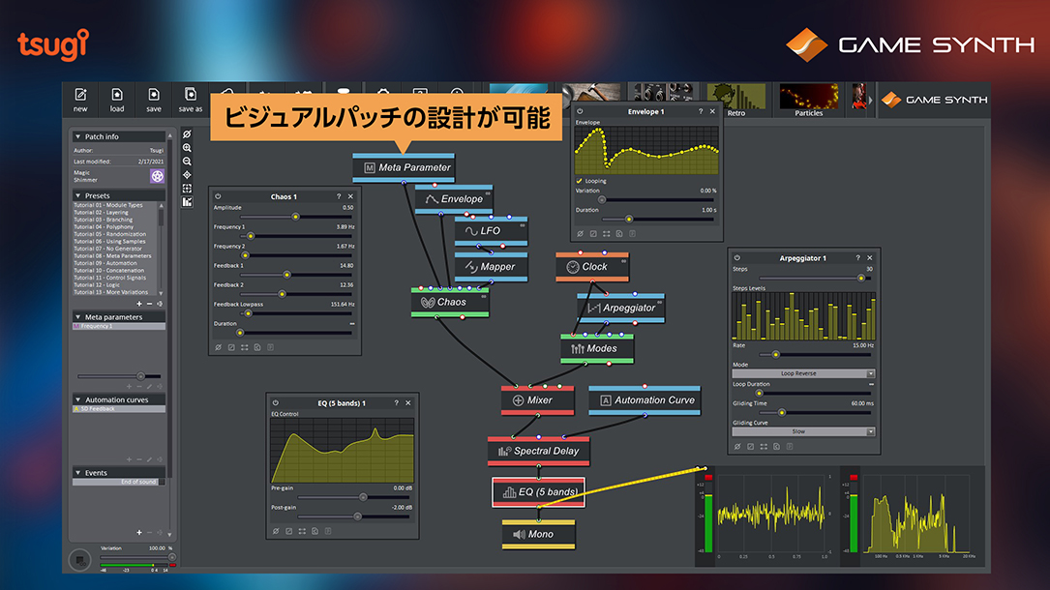This screenshot has width=1050, height=590.
Task: Click the Magic Shimmer patch icon
Action: pos(157,176)
